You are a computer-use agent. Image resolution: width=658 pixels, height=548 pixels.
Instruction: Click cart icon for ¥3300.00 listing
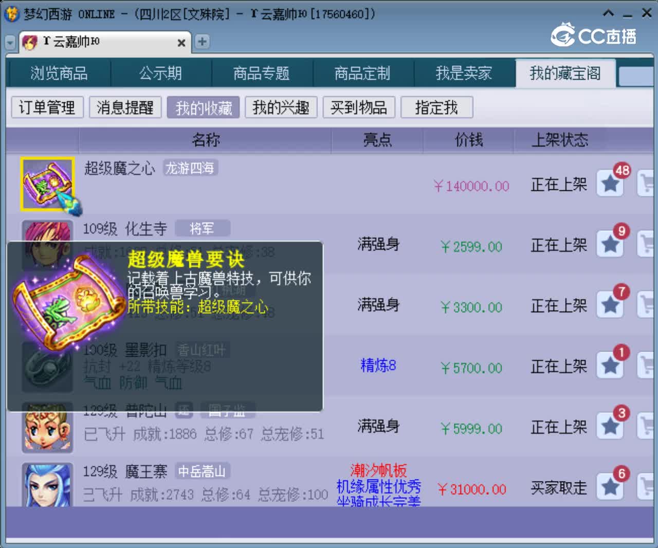(646, 305)
